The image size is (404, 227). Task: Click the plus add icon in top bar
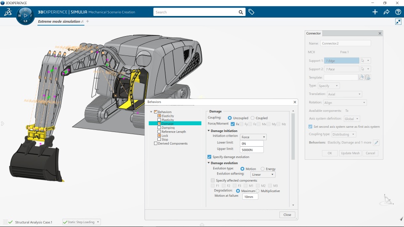point(375,12)
